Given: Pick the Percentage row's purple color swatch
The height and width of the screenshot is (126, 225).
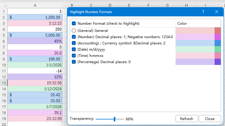Looking at the screenshot, I should point(218,62).
